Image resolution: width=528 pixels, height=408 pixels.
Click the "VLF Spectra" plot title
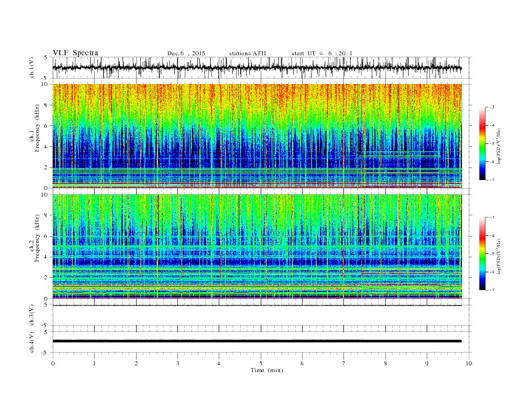click(75, 53)
